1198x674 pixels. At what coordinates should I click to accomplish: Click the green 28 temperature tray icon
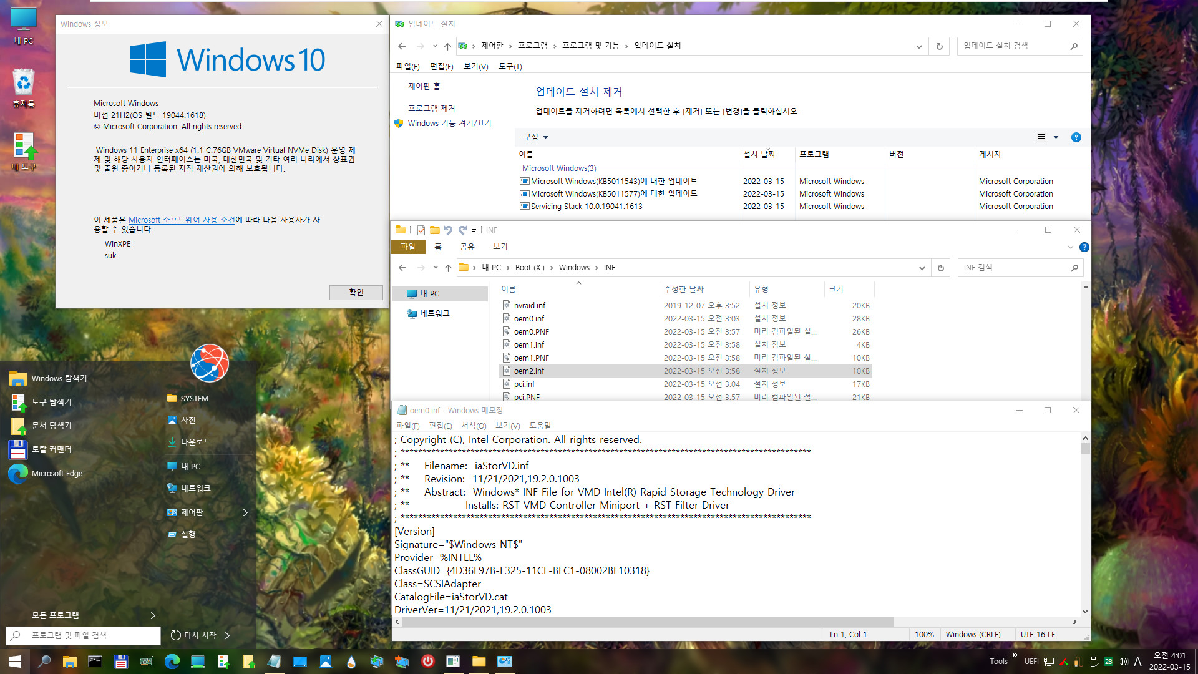tap(1108, 662)
